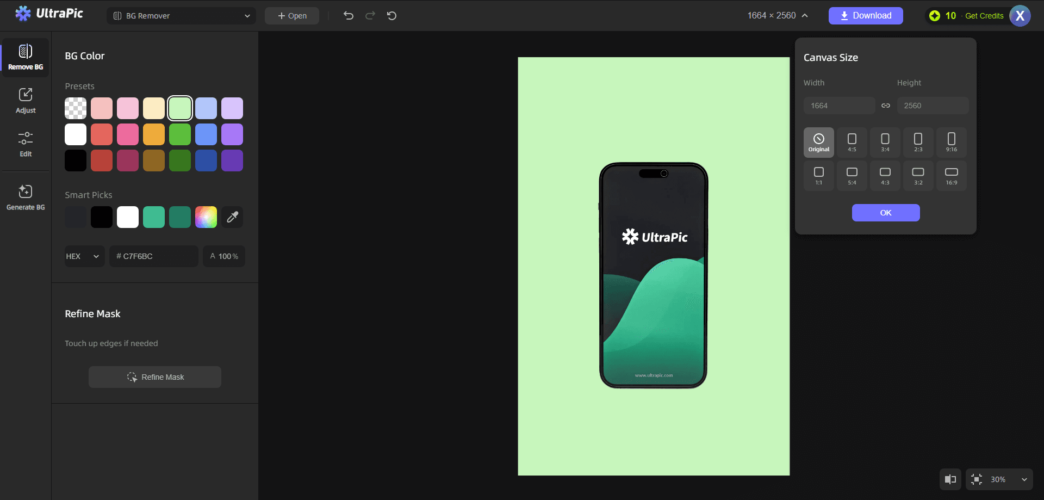
Task: Toggle the width-height link icon
Action: pos(886,106)
